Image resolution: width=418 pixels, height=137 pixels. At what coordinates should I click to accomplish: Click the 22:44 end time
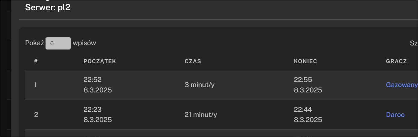point(303,109)
